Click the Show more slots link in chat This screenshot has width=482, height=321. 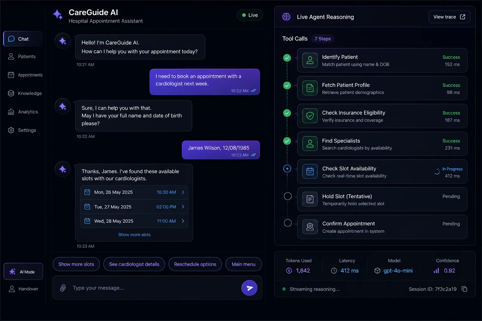point(134,234)
